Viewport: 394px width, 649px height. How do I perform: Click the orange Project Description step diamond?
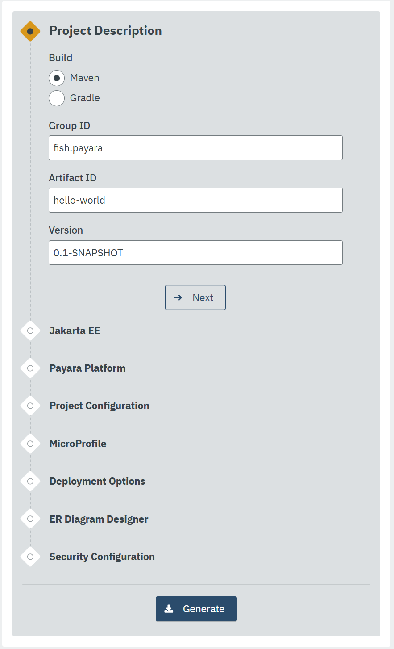pyautogui.click(x=30, y=31)
